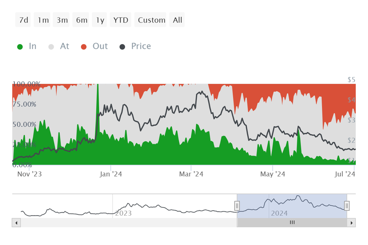The image size is (368, 245).
Task: Toggle the gray At series legend
Action: pyautogui.click(x=59, y=46)
